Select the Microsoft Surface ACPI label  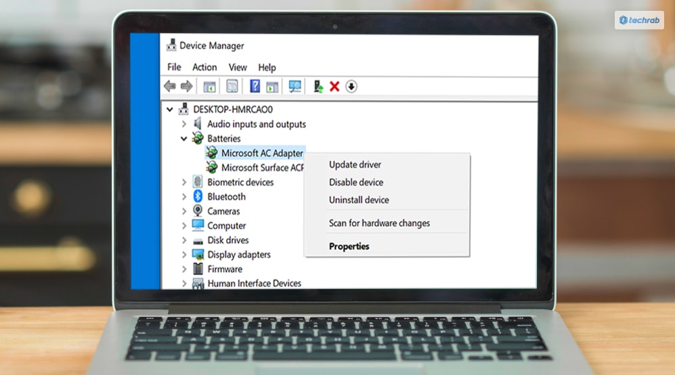(263, 167)
